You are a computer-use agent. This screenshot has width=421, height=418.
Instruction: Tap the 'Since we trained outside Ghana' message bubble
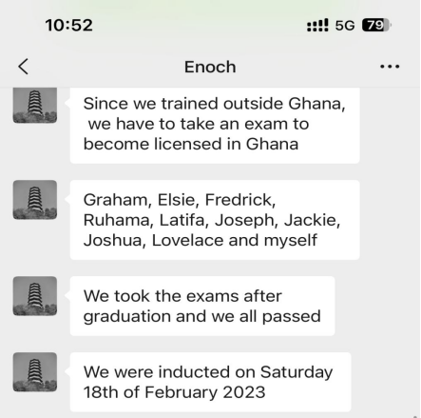[215, 126]
